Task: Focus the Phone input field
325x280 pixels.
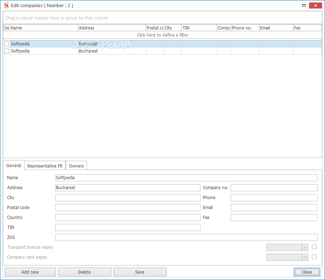Action: click(274, 198)
